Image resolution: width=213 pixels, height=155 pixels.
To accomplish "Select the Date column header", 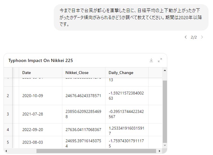I will 27,73.
